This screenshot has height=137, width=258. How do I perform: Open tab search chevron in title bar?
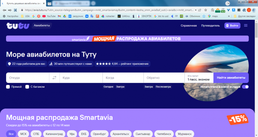[x=227, y=3]
